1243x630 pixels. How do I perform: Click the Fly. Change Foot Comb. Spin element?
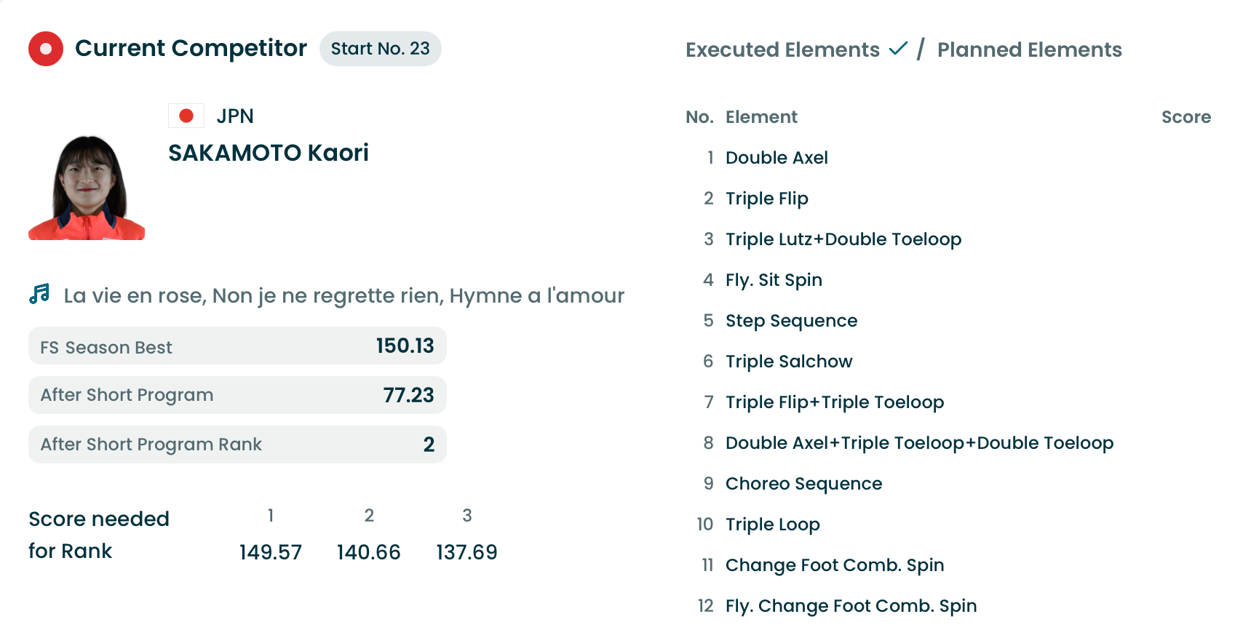pyautogui.click(x=851, y=606)
